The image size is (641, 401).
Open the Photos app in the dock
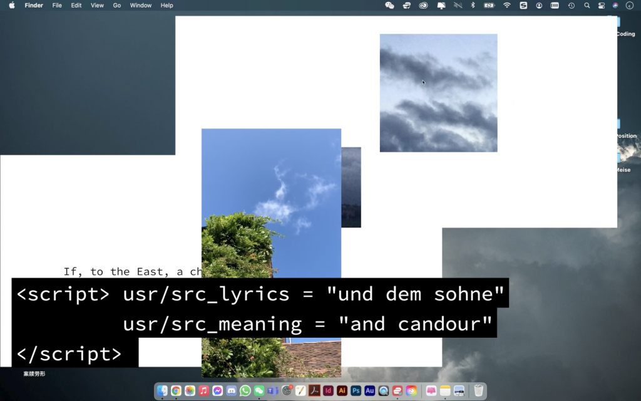pos(190,391)
